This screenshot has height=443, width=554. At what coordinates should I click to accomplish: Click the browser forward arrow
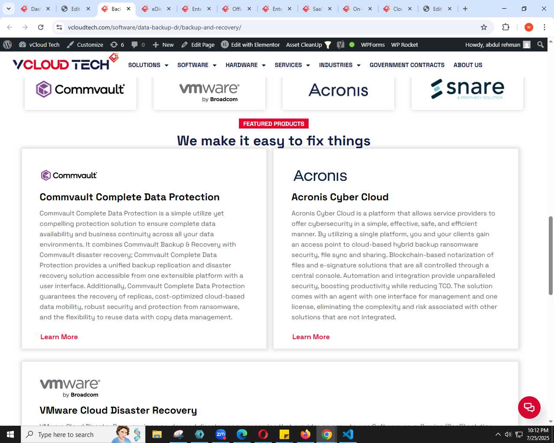[x=25, y=27]
